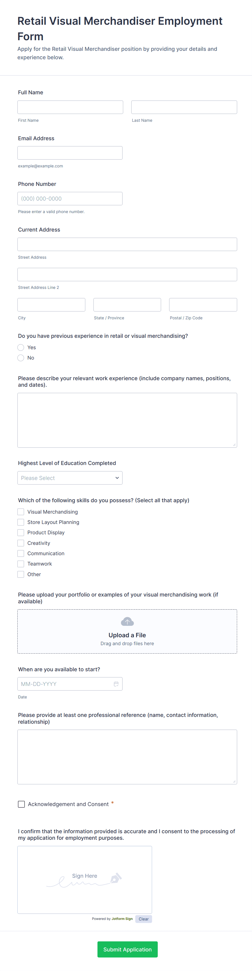Enable the Creativity skill checkbox
252x971 pixels.
coord(21,543)
